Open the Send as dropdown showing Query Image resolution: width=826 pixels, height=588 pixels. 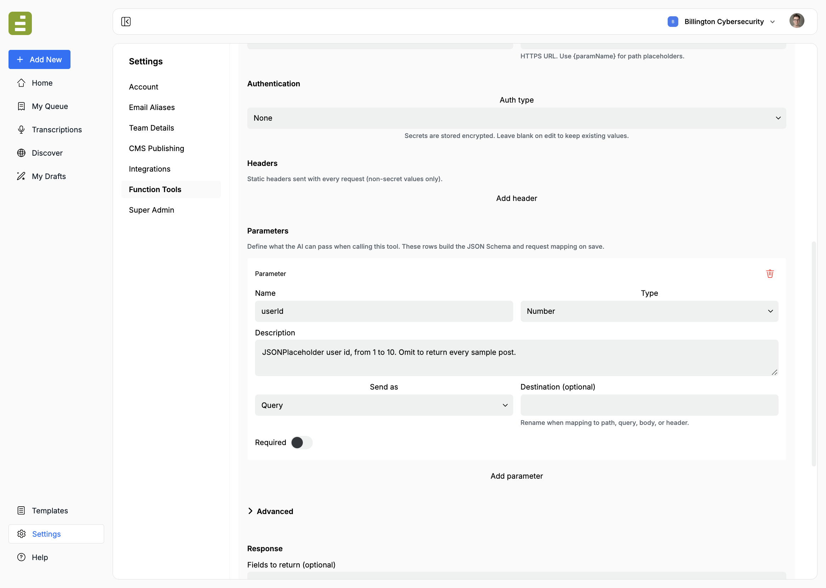coord(384,405)
